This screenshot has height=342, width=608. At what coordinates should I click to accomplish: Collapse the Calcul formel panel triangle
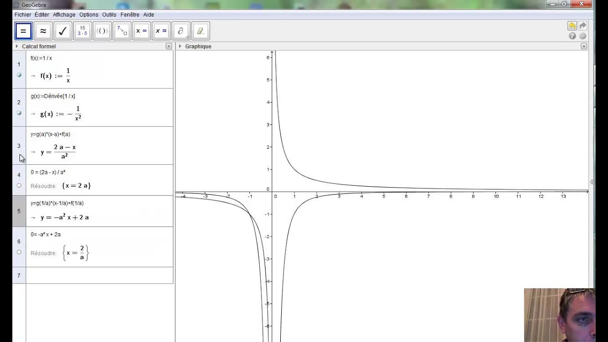tap(17, 46)
